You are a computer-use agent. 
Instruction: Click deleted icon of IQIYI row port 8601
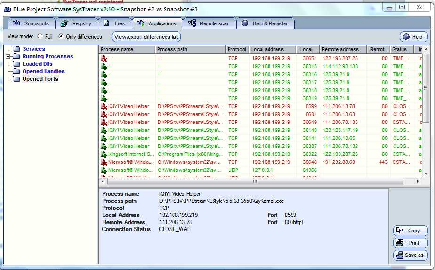click(x=104, y=115)
